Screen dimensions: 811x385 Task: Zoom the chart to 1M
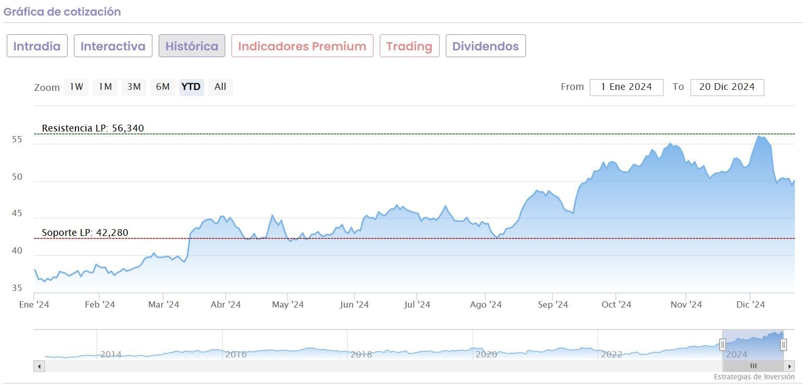105,87
